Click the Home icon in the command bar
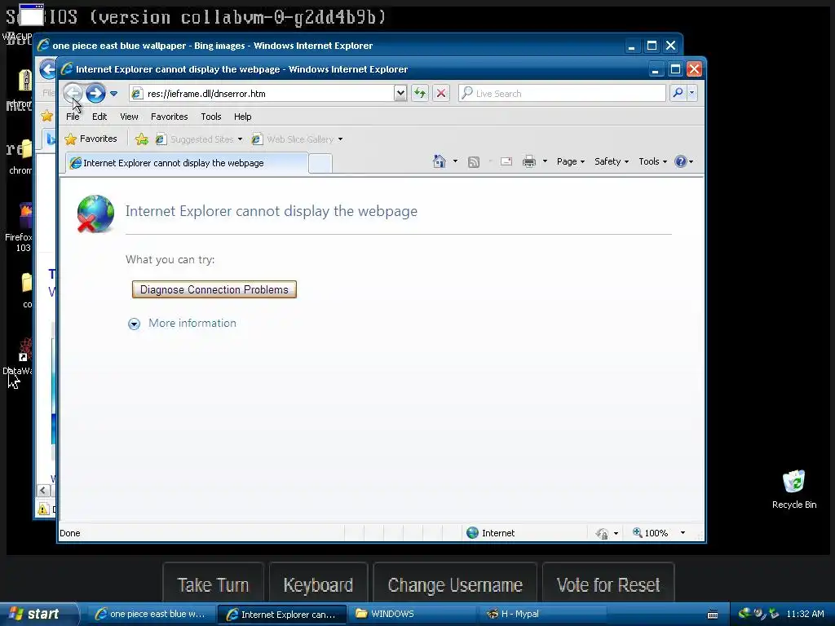 click(x=440, y=161)
